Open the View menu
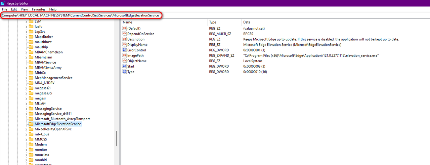This screenshot has height=165, width=430. coord(24,9)
